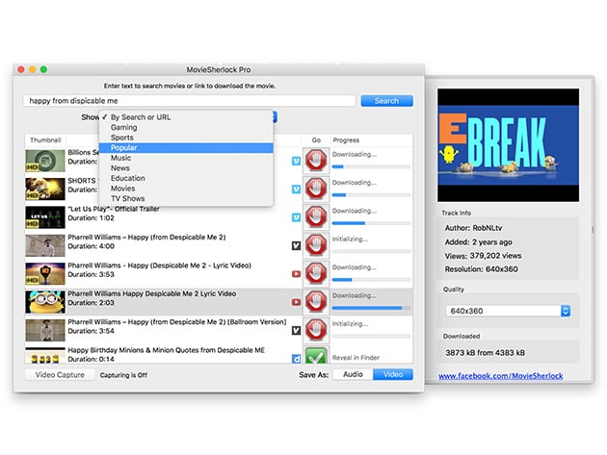Click the green checkmark for Happy Birthday Minions
Image resolution: width=607 pixels, height=455 pixels.
click(316, 356)
